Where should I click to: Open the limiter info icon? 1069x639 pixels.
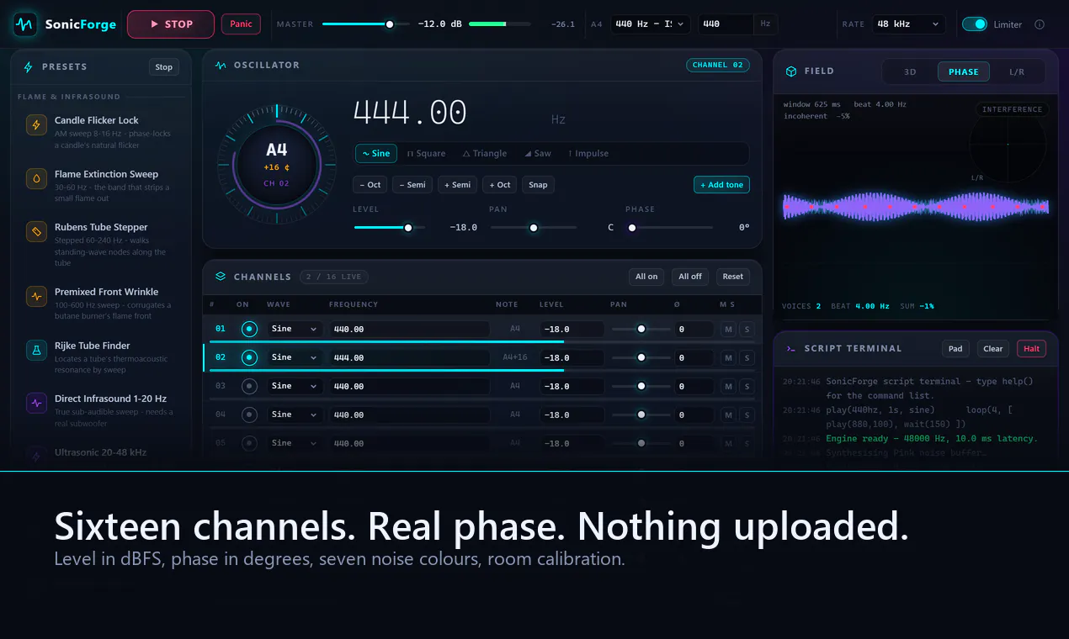point(1040,24)
